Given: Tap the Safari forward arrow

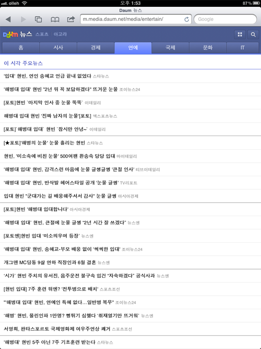Looking at the screenshot, I should (23, 19).
